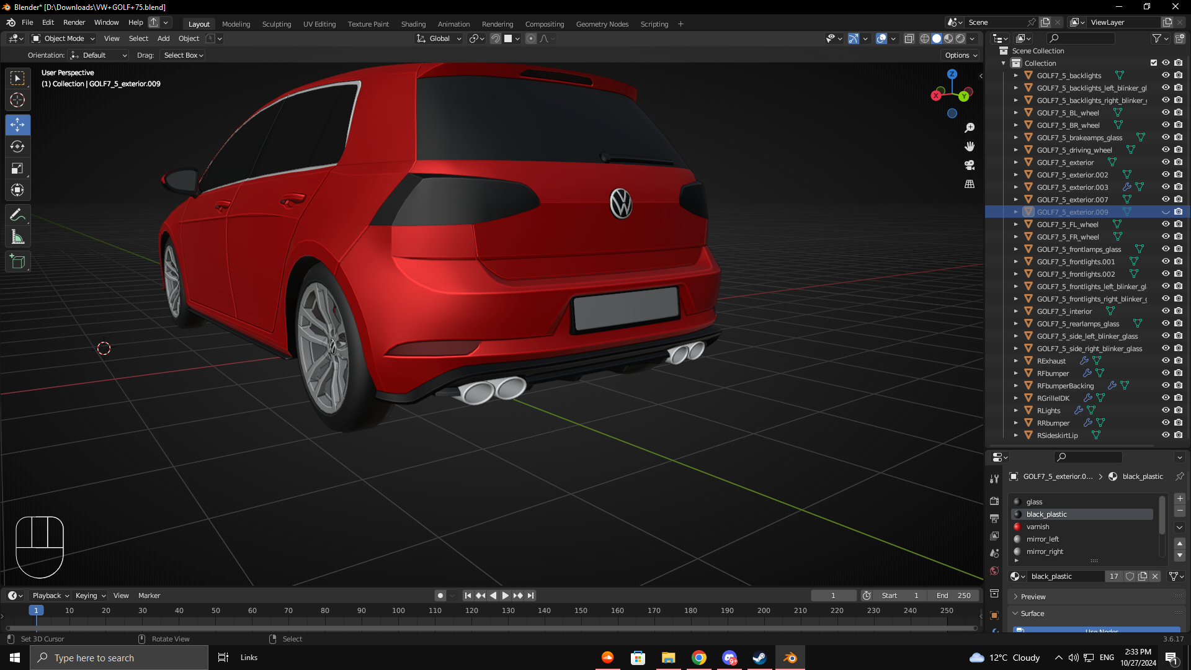Select the Add Cube tool
Screen dimensions: 1191x670
[17, 262]
